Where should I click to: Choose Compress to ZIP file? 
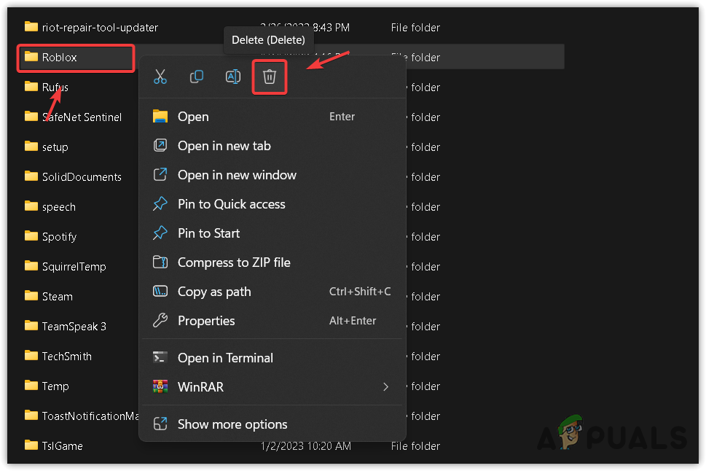(x=234, y=262)
